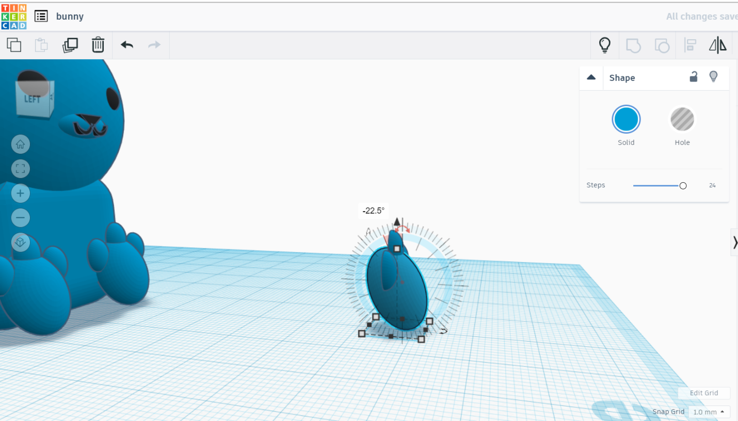Click the Tinkercad logo

14,17
